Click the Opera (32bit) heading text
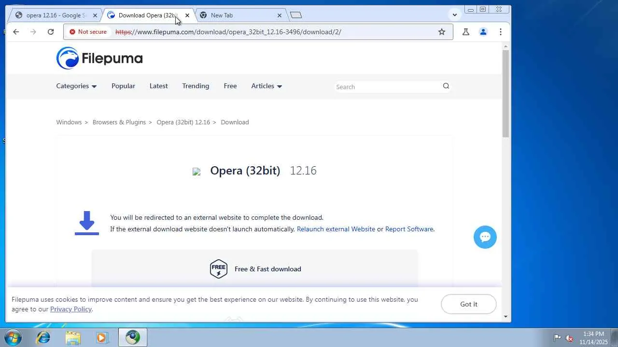 [x=245, y=171]
